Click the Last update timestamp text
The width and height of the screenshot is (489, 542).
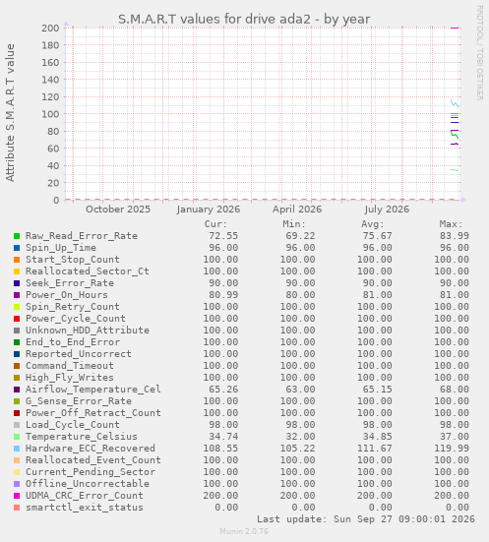(366, 519)
